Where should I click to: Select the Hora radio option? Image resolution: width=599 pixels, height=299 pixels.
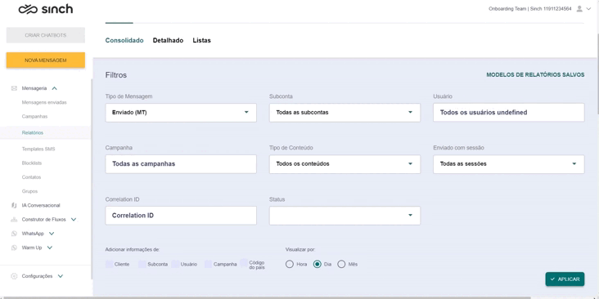pos(290,264)
